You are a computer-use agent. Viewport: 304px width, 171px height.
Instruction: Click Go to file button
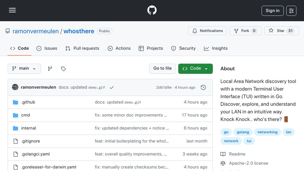pos(162,69)
